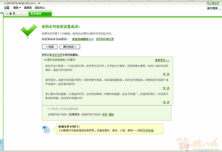
Task: Send the 我出字谜大家猜 message
Action: point(166,74)
